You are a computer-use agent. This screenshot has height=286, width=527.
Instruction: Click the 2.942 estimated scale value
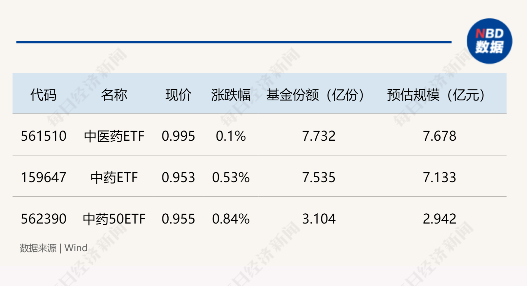pyautogui.click(x=439, y=219)
